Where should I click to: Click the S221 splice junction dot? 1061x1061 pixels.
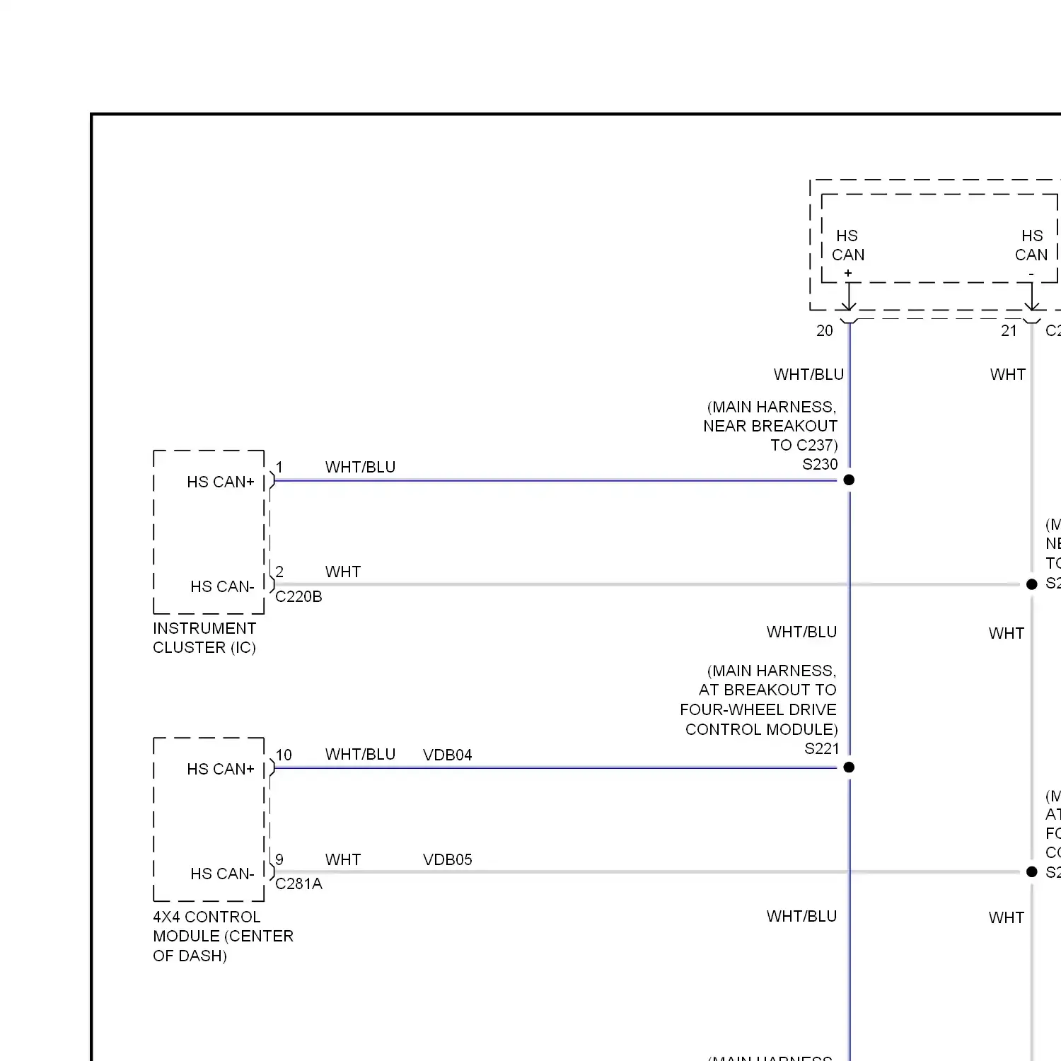point(849,767)
